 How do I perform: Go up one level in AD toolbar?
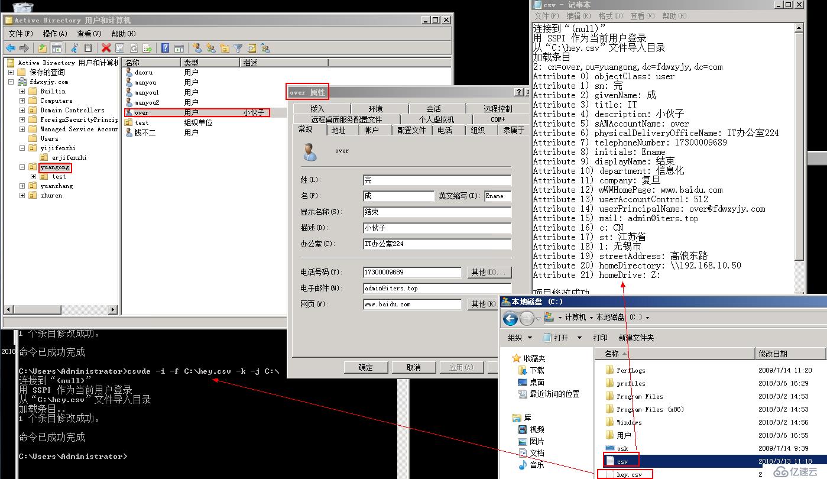tap(43, 48)
